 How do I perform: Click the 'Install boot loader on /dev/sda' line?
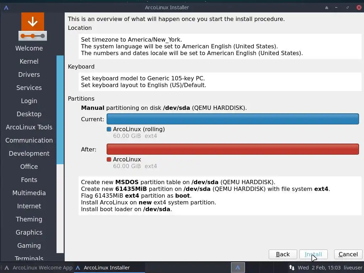tap(126, 209)
